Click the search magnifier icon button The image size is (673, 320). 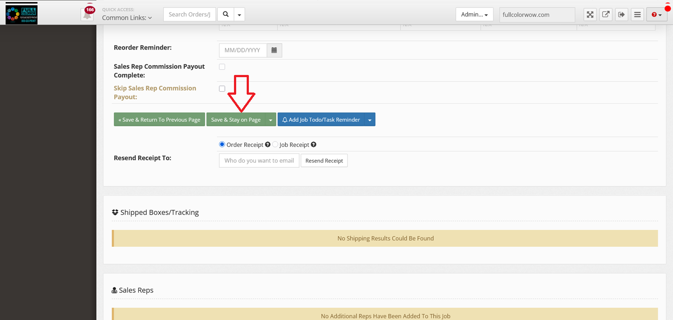click(226, 14)
